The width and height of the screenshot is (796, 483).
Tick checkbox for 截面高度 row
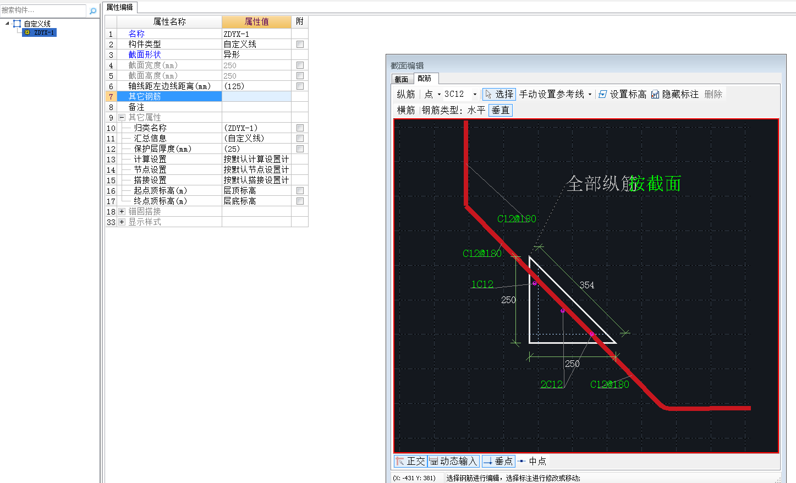tap(300, 75)
